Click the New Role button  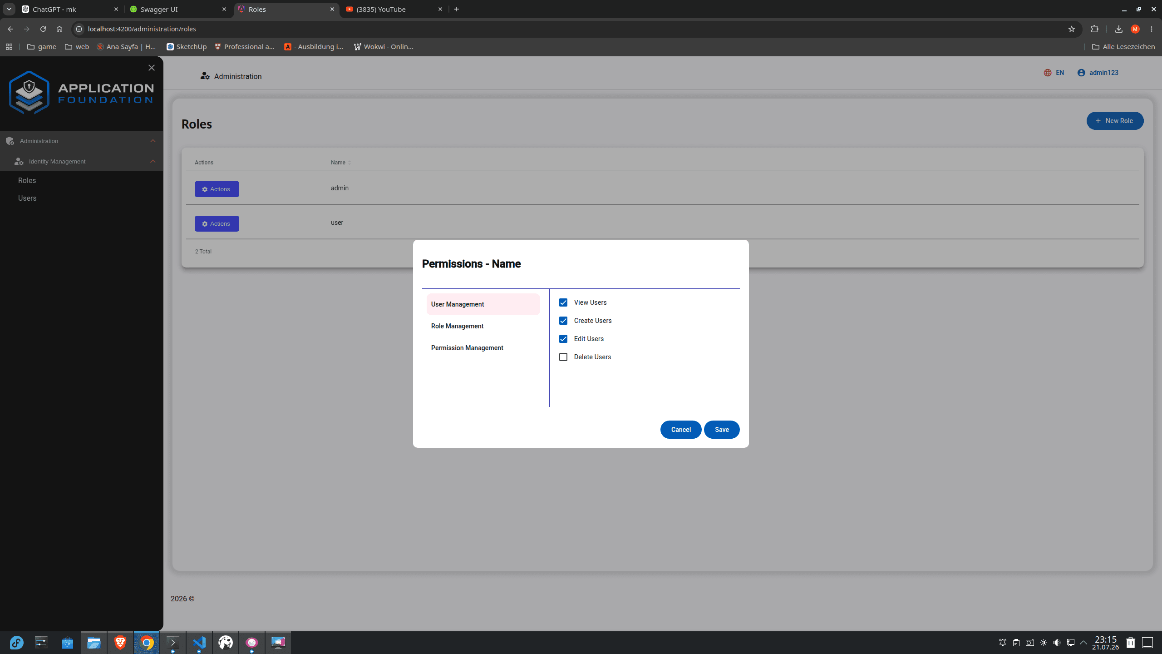pos(1115,121)
